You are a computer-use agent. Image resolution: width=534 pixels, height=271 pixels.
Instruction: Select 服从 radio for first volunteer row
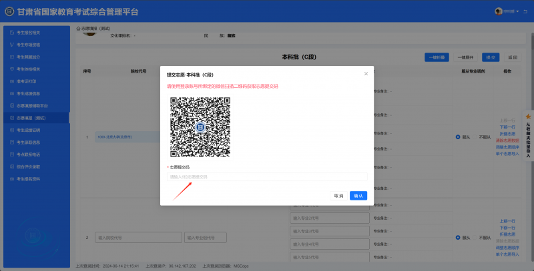pos(458,137)
